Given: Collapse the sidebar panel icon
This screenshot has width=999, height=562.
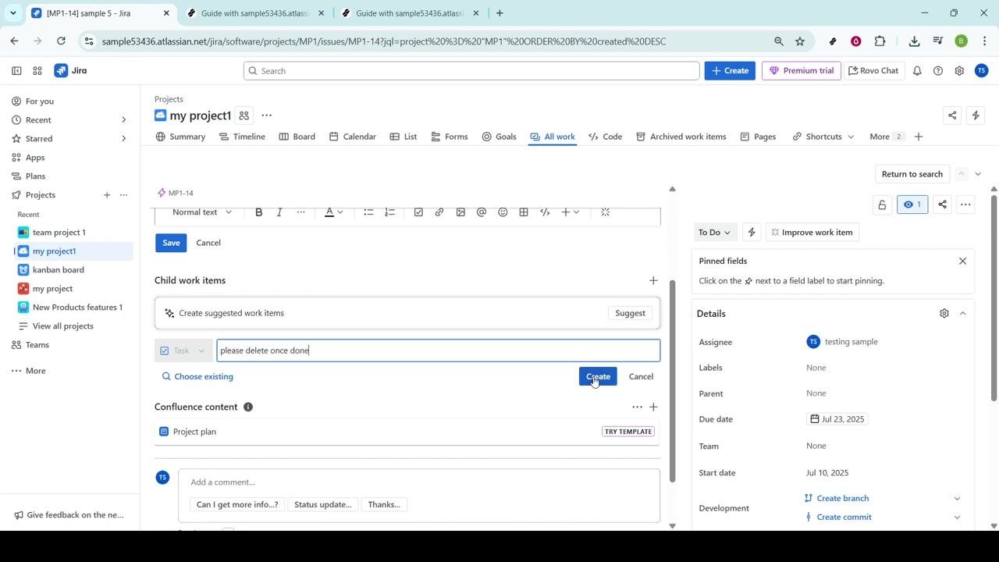Looking at the screenshot, I should click(x=16, y=70).
